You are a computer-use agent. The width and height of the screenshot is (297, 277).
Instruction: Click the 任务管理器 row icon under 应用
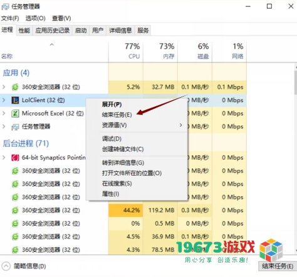point(15,127)
